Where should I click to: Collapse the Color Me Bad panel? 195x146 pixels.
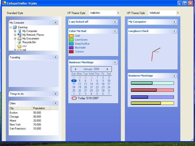115,31
